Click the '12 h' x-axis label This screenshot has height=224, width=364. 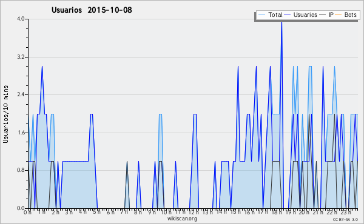[194, 212]
